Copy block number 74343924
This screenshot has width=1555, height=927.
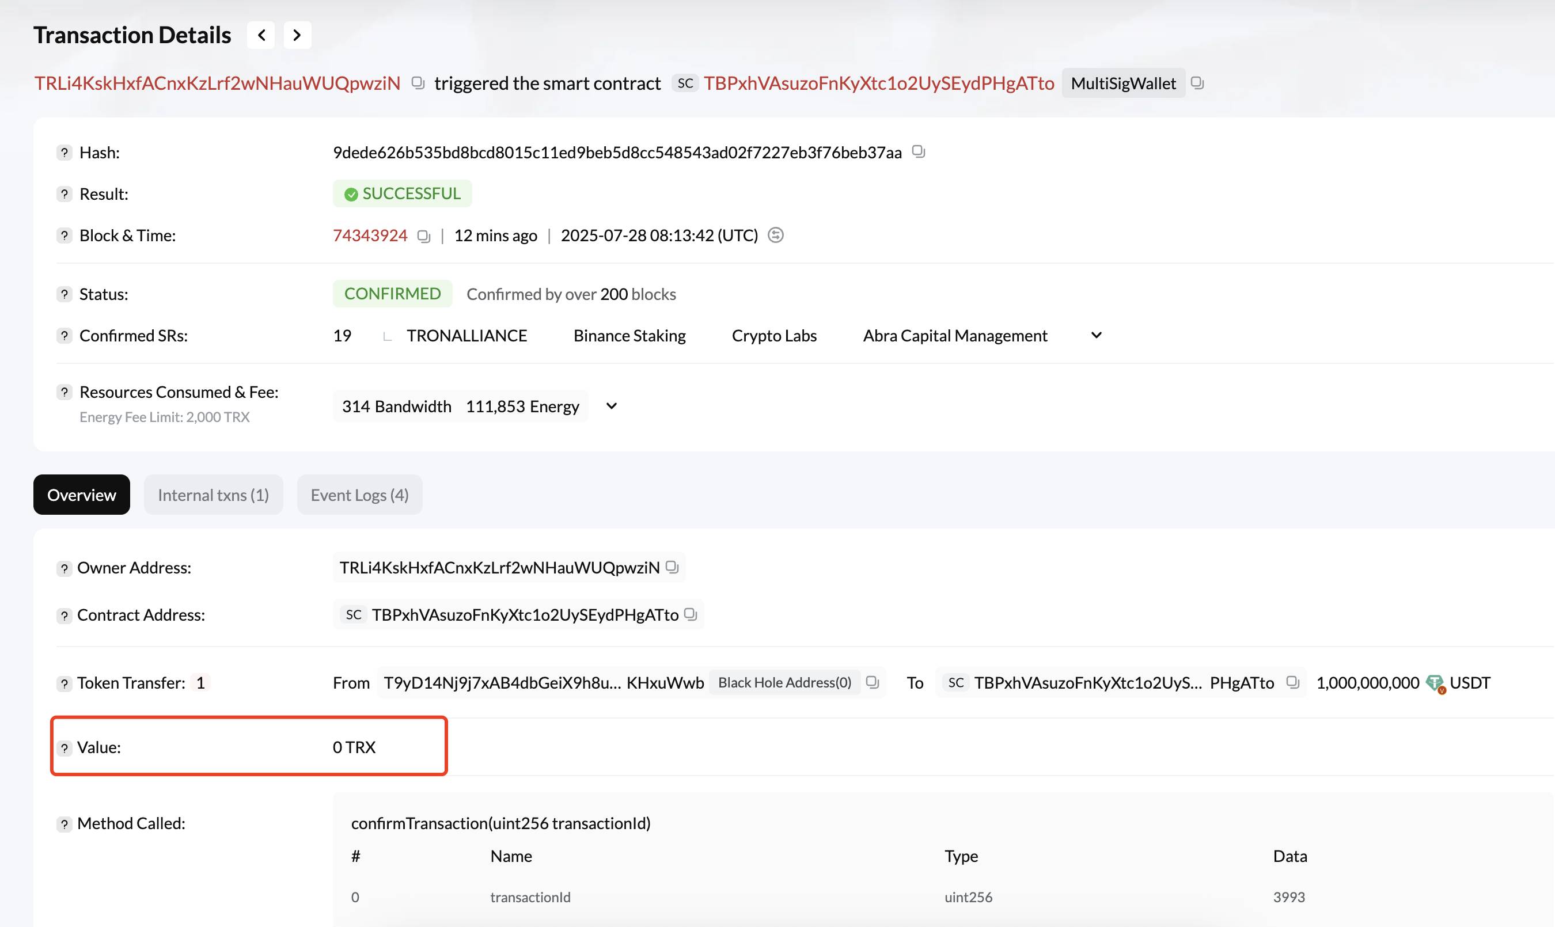click(x=423, y=236)
